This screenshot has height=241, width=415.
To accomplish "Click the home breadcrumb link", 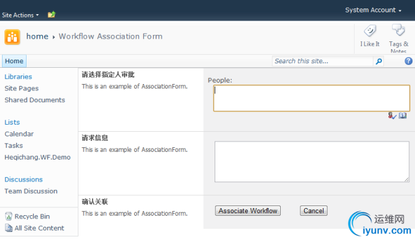I will [38, 36].
